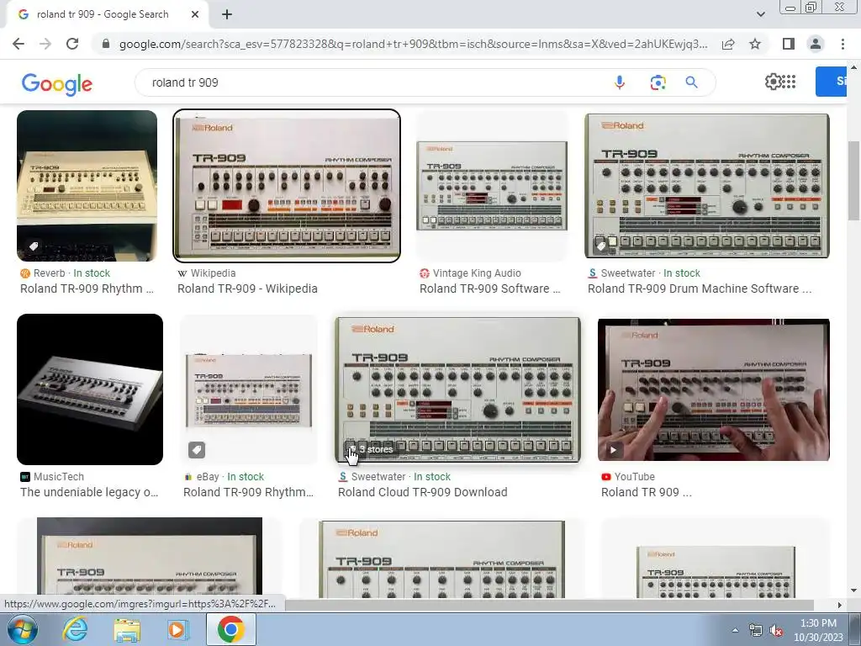The image size is (861, 646).
Task: Open the Vintage King Audio image thumbnail
Action: [492, 186]
